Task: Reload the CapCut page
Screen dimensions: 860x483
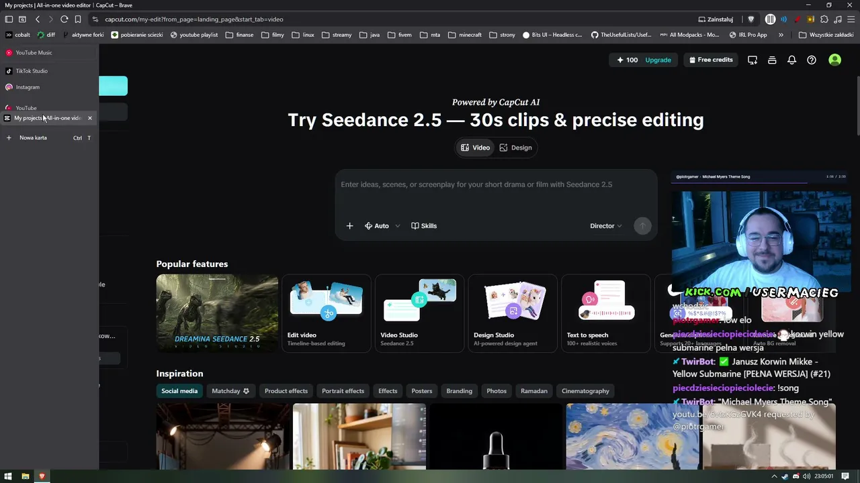Action: point(64,19)
